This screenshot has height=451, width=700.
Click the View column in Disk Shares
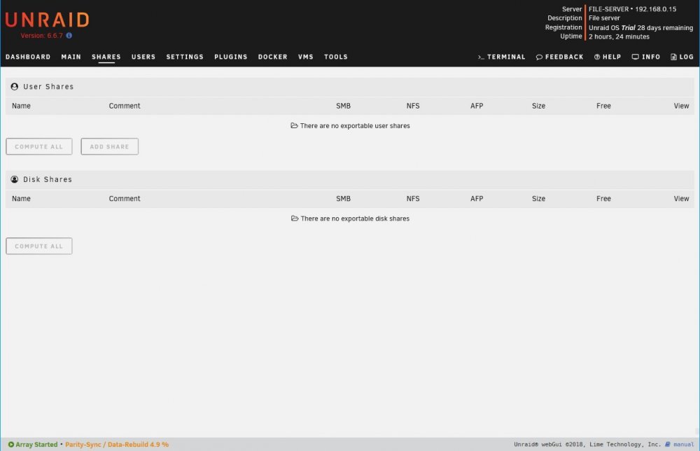681,198
